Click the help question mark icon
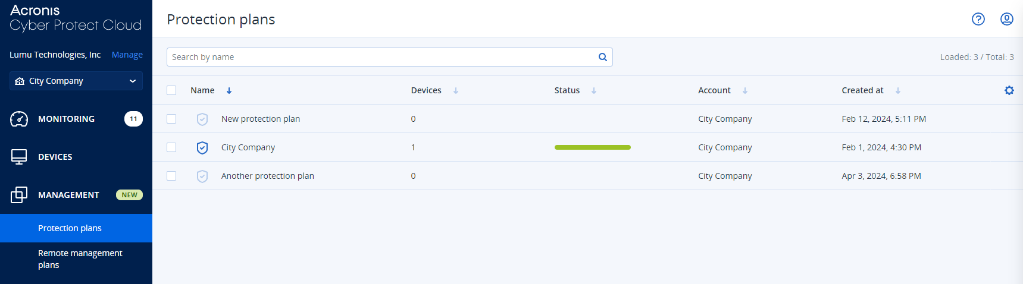 (978, 19)
